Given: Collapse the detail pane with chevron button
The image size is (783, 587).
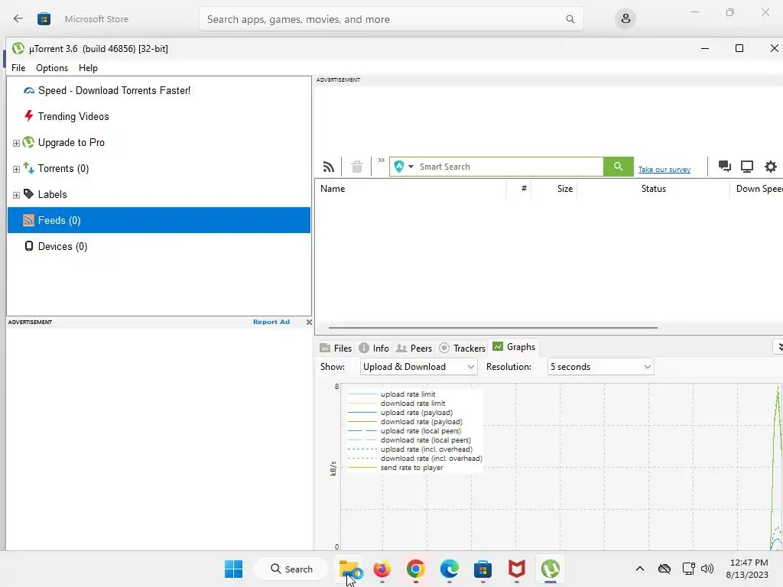Looking at the screenshot, I should point(778,346).
